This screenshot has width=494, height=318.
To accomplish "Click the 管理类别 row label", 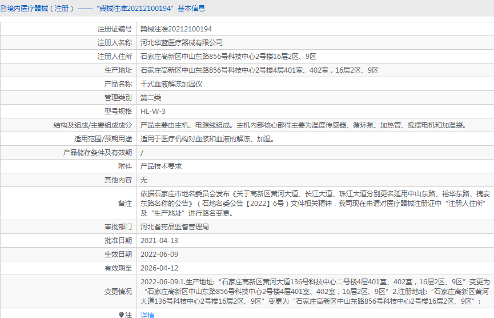I will (118, 97).
